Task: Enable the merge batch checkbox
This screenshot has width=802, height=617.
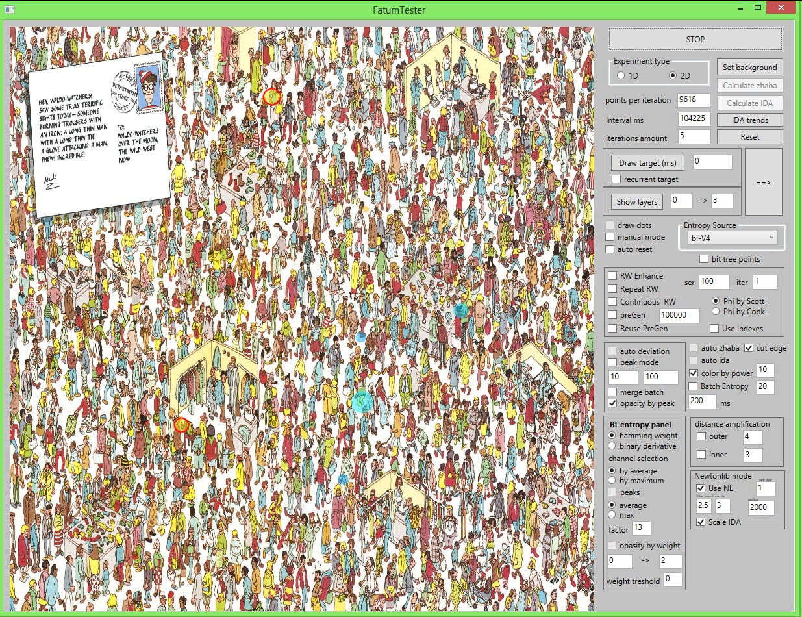Action: click(x=612, y=392)
